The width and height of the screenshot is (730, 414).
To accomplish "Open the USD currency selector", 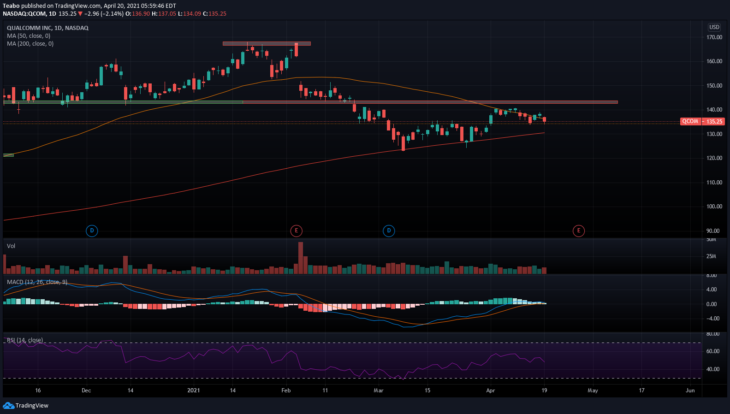I will (714, 27).
